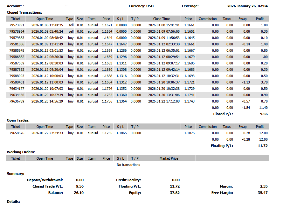Click the Working Orders heading
Image resolution: width=290 pixels, height=206 pixels.
[21, 152]
